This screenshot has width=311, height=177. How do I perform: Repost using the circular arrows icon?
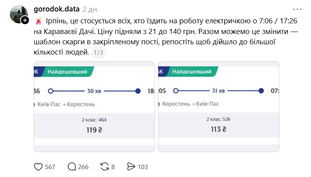(105, 166)
